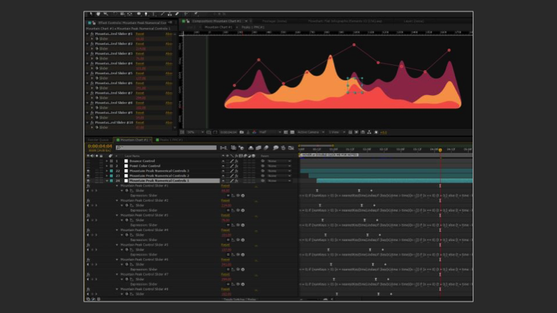The image size is (557, 313).
Task: Open the 1 View layout dropdown
Action: 337,132
